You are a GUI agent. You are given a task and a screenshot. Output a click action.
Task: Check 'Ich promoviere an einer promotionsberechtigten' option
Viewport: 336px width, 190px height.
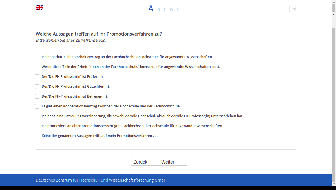37,126
